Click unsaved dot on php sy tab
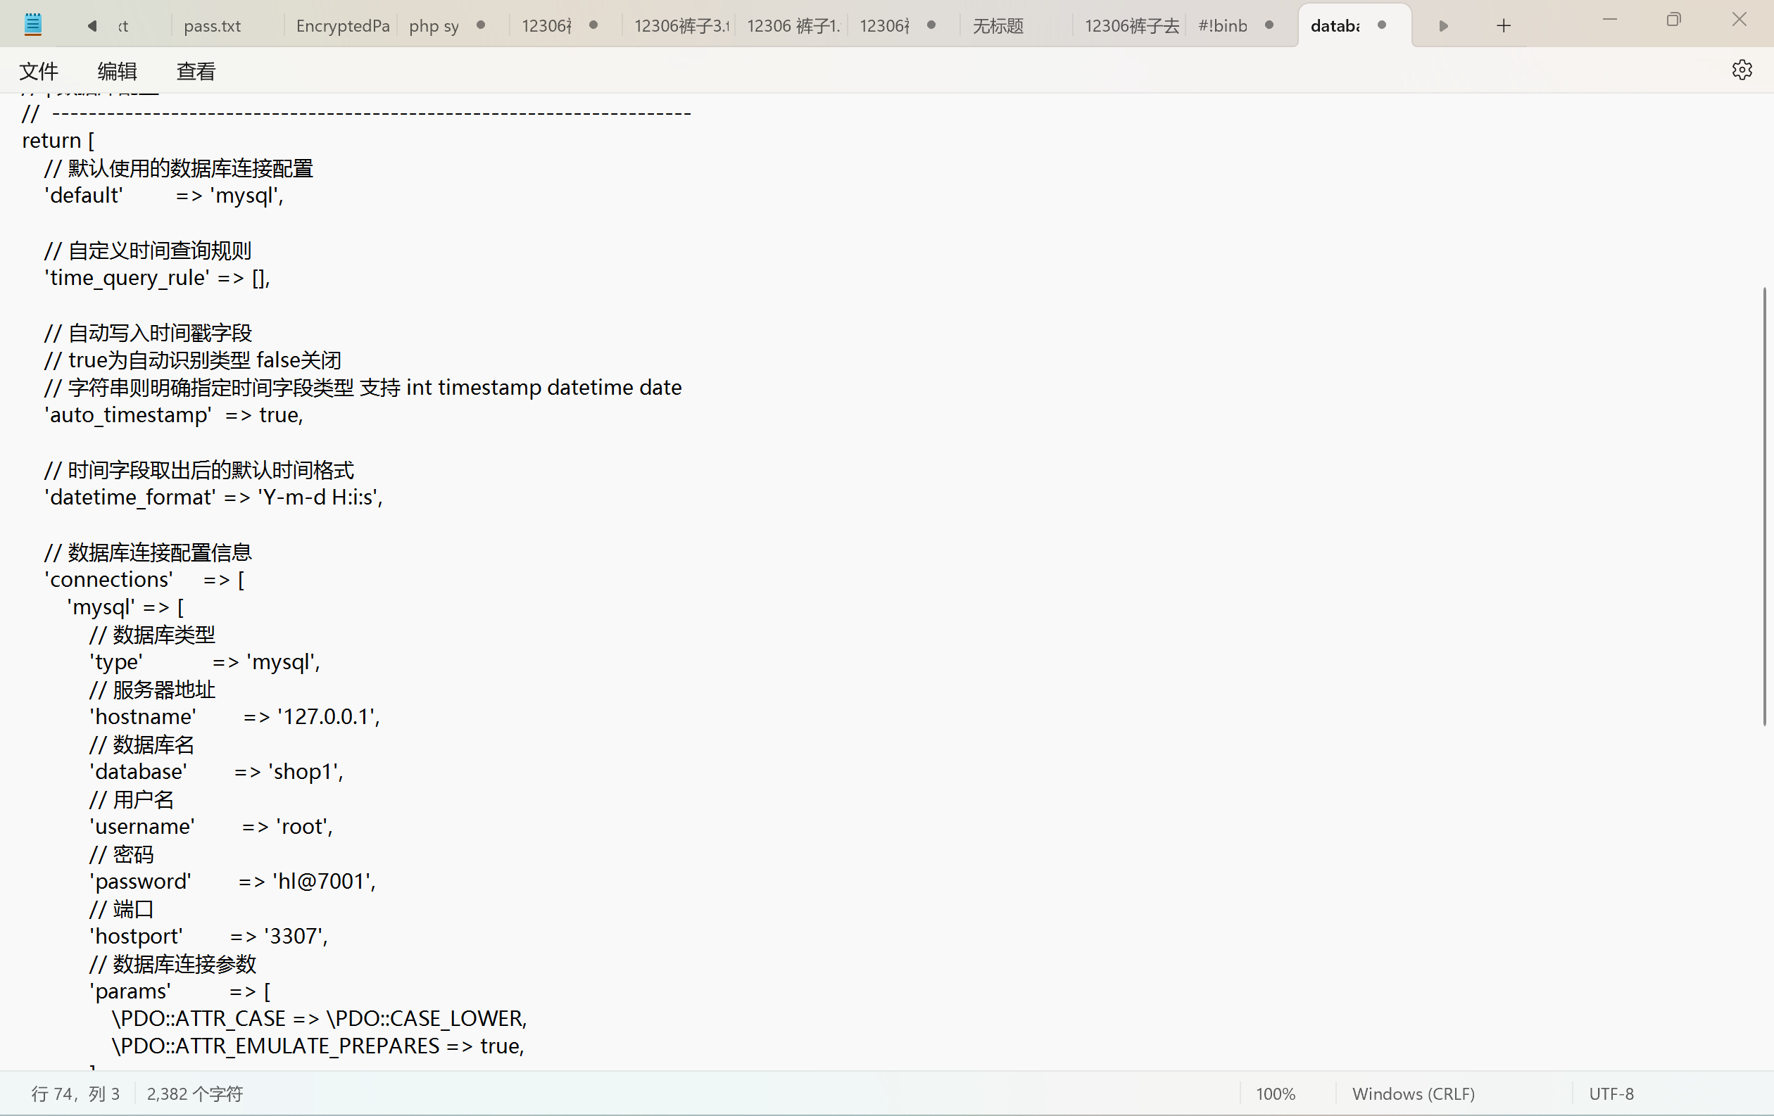1774x1116 pixels. (481, 25)
